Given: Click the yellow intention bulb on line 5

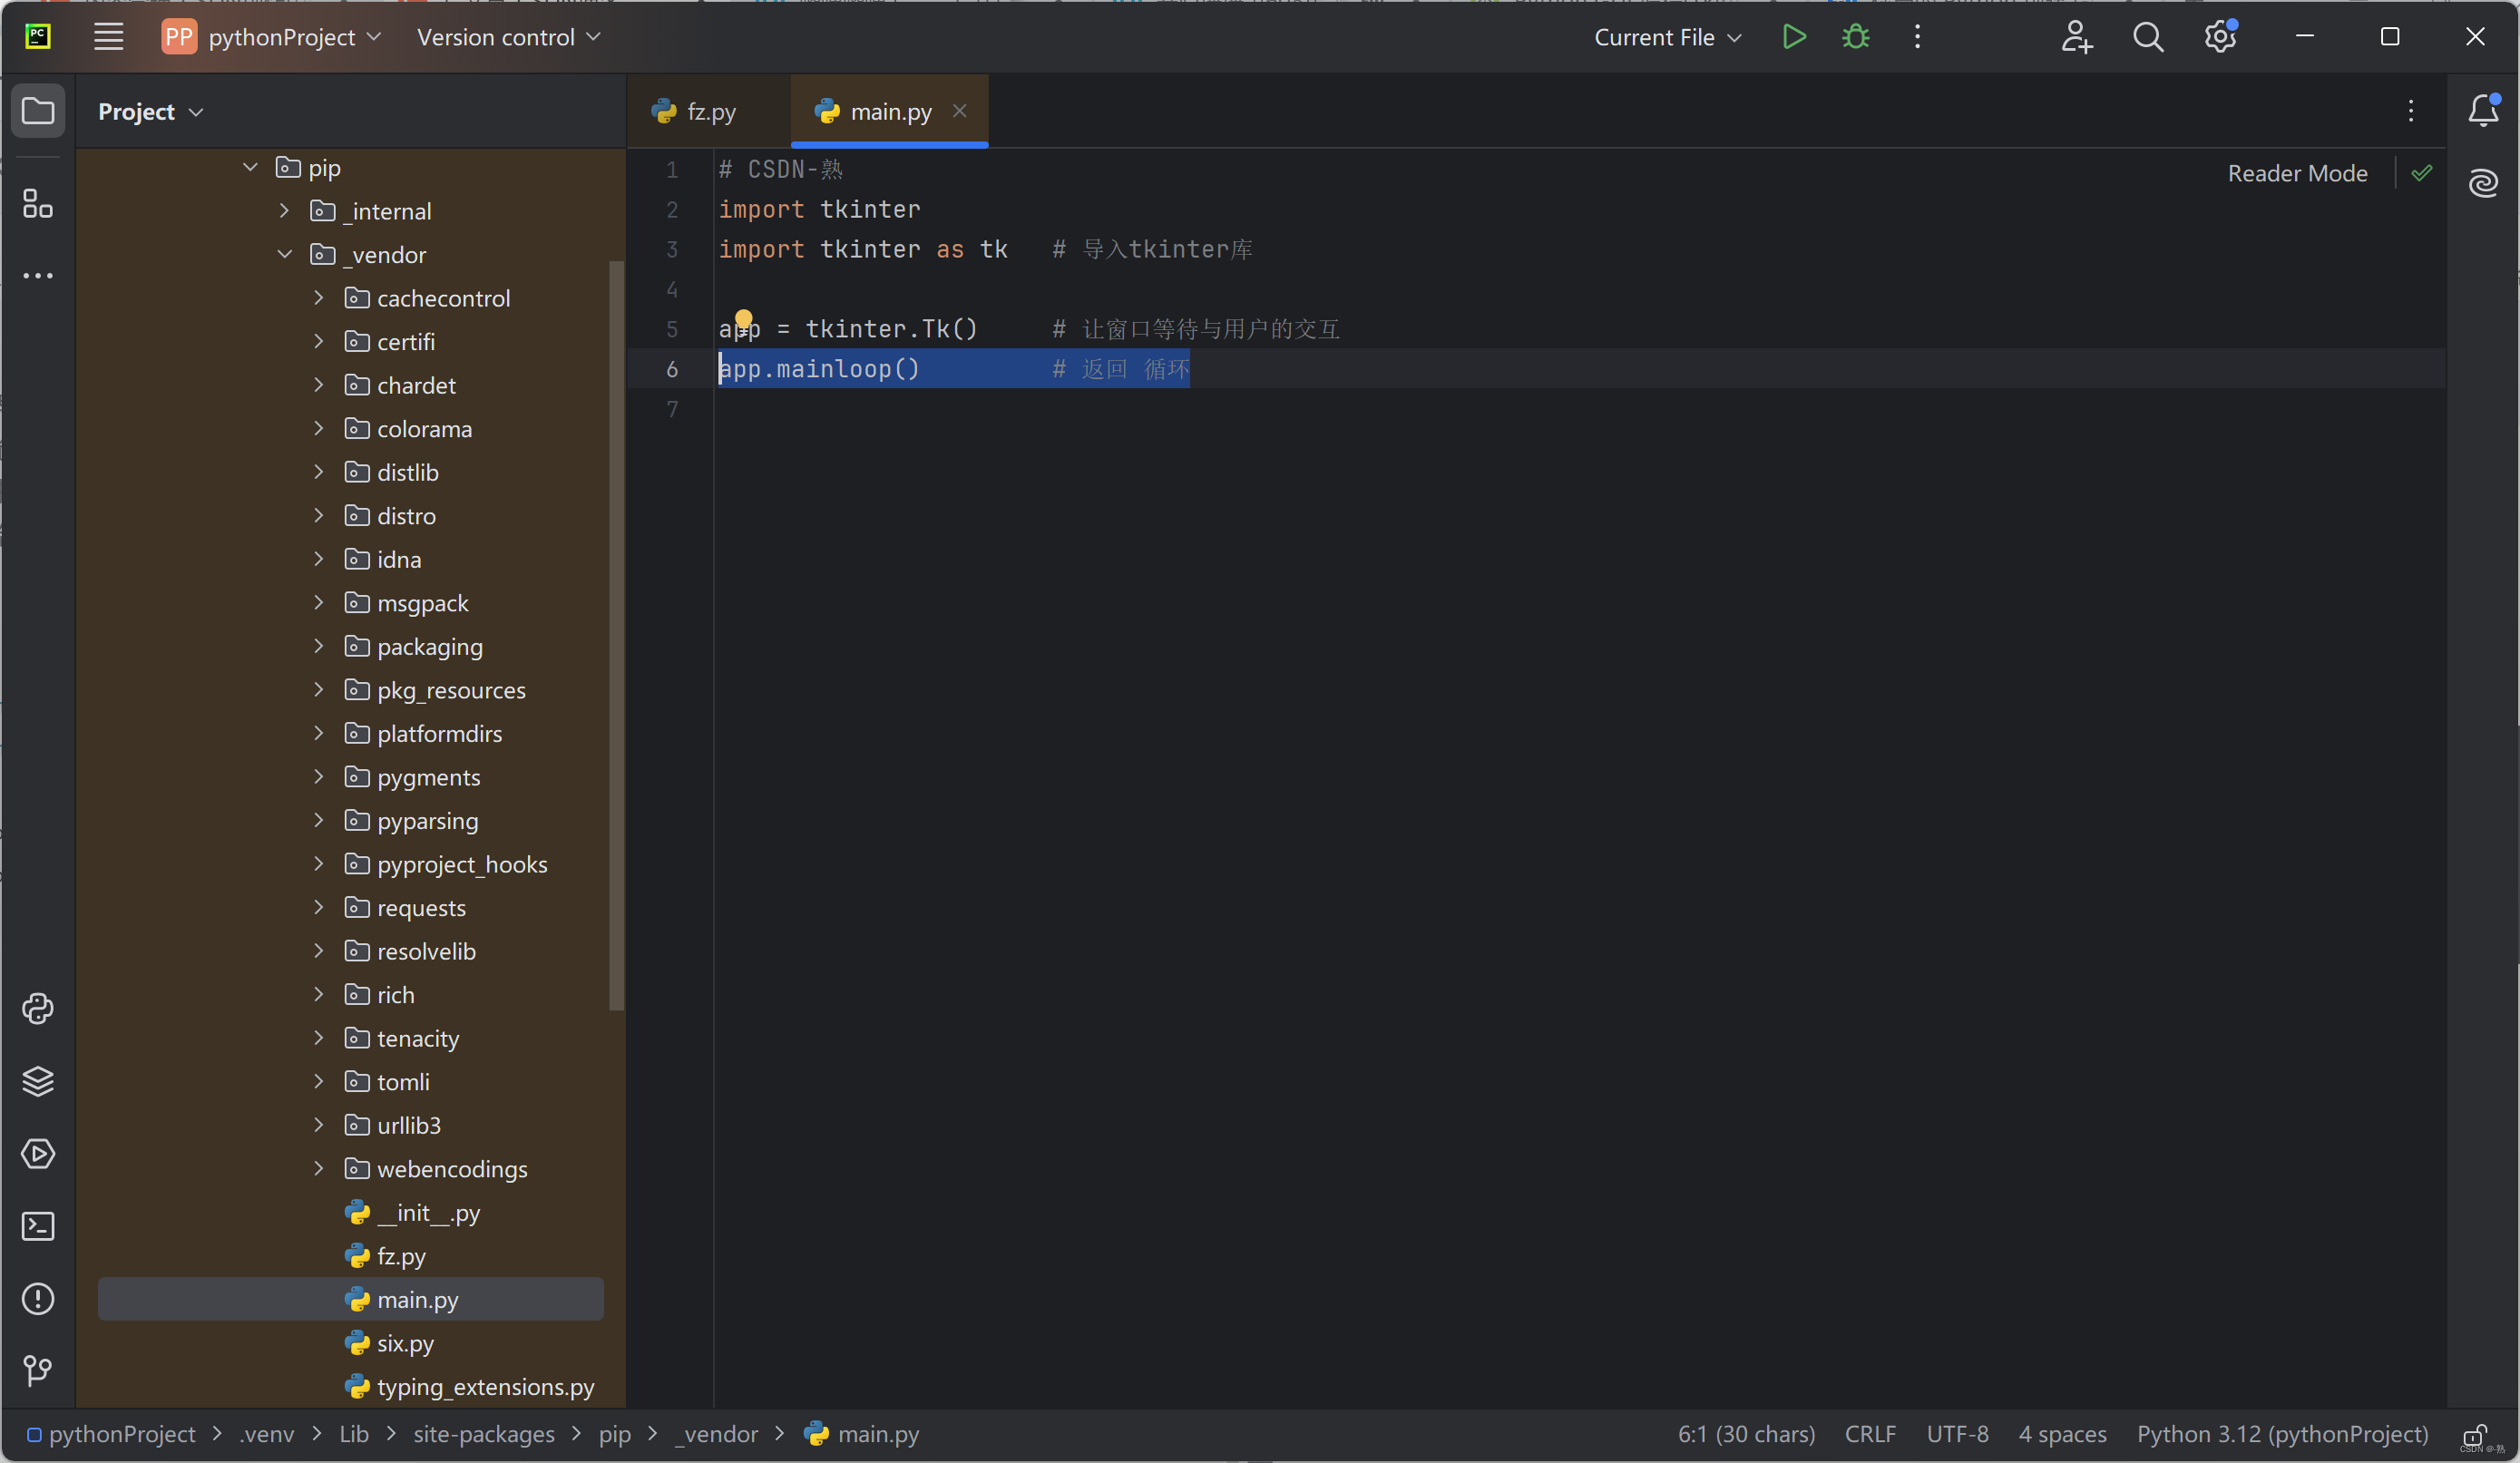Looking at the screenshot, I should coord(743,319).
